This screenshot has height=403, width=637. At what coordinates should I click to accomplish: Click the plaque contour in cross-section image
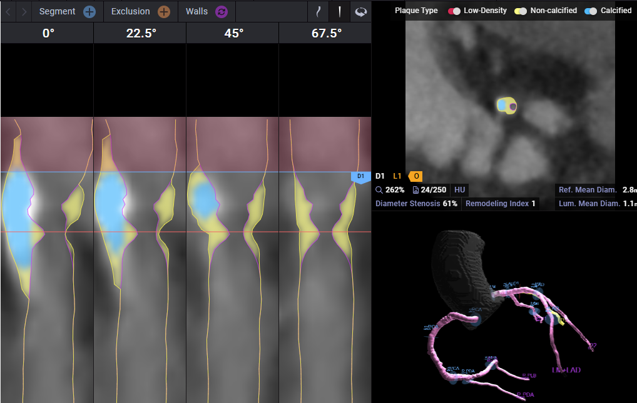[x=507, y=106]
